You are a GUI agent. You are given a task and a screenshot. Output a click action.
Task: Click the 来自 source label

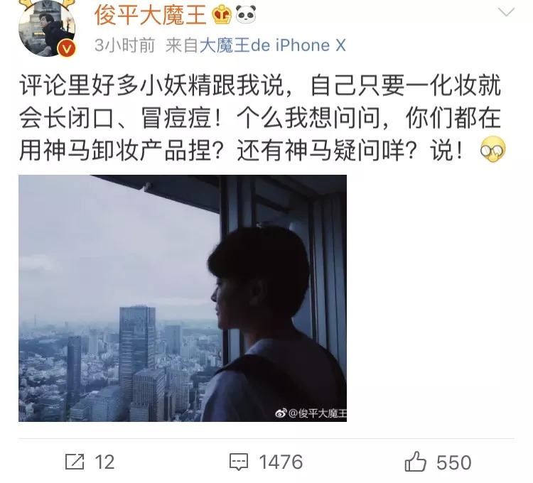pos(181,45)
